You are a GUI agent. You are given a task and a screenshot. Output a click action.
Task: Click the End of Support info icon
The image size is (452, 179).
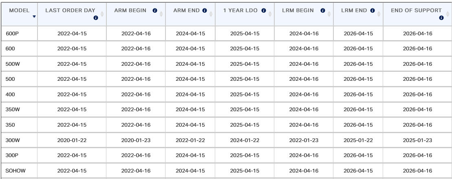pos(441,18)
